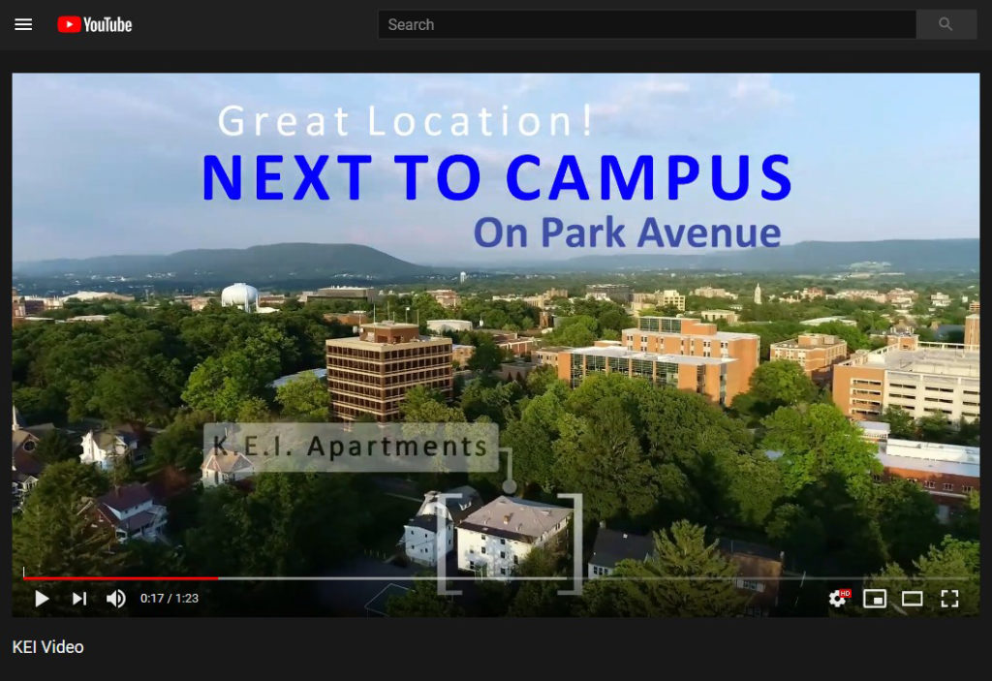Open the video settings gear menu
This screenshot has width=992, height=681.
pyautogui.click(x=838, y=599)
